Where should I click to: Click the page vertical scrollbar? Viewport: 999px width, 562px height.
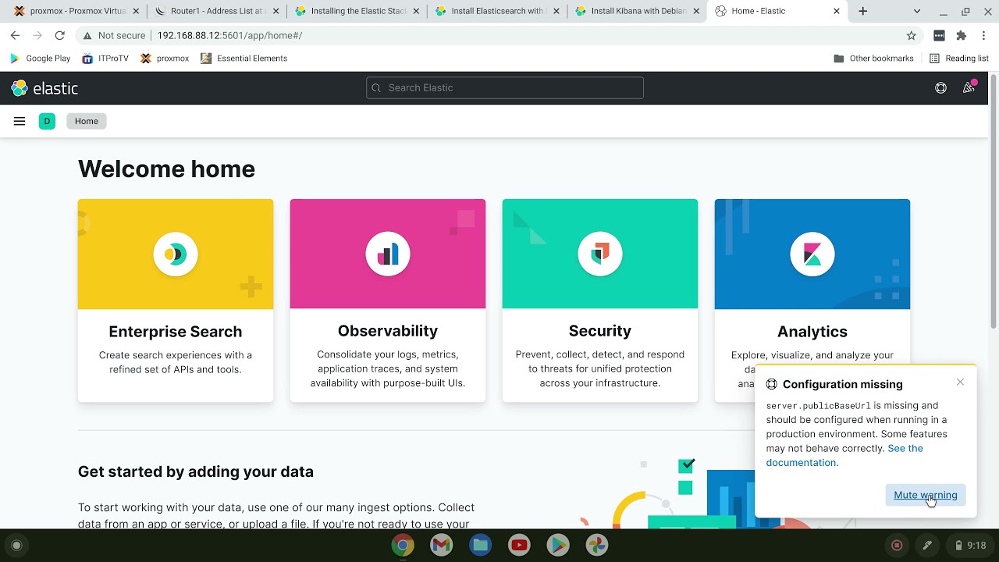click(994, 201)
